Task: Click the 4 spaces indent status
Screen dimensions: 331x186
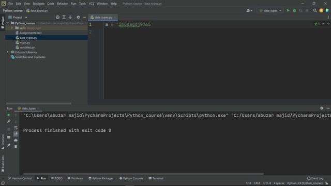Action: 279,183
